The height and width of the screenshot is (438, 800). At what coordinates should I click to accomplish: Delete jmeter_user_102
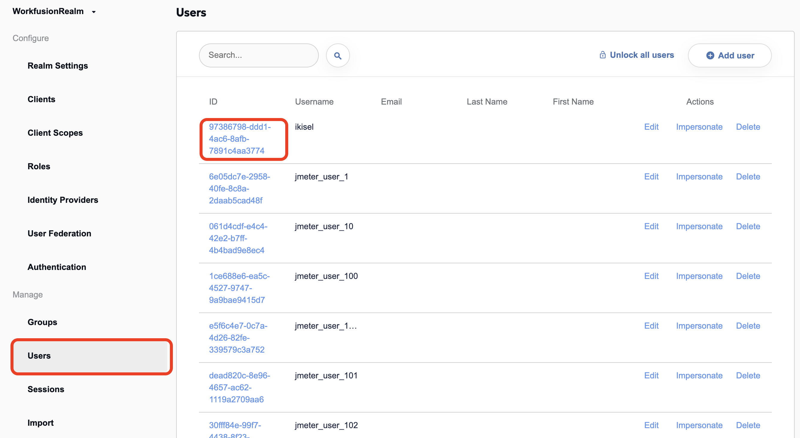pos(748,425)
